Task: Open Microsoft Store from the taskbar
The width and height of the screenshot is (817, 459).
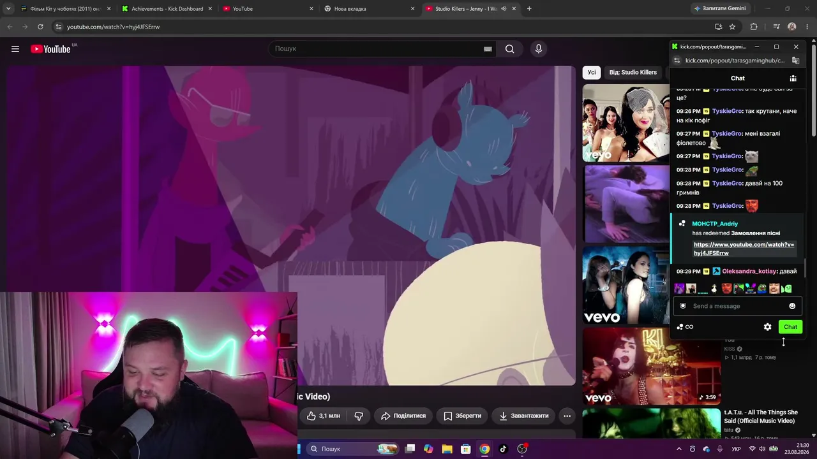Action: click(x=466, y=449)
